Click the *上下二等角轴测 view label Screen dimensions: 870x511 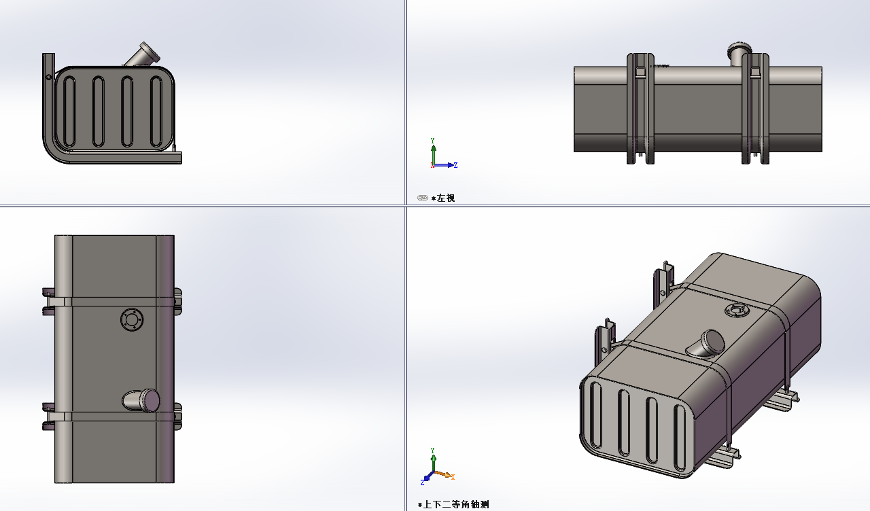(x=453, y=504)
